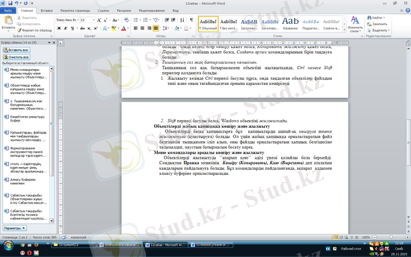411x257 pixels.
Task: Toggle the underline (Ч) formatting button
Action: click(x=73, y=28)
